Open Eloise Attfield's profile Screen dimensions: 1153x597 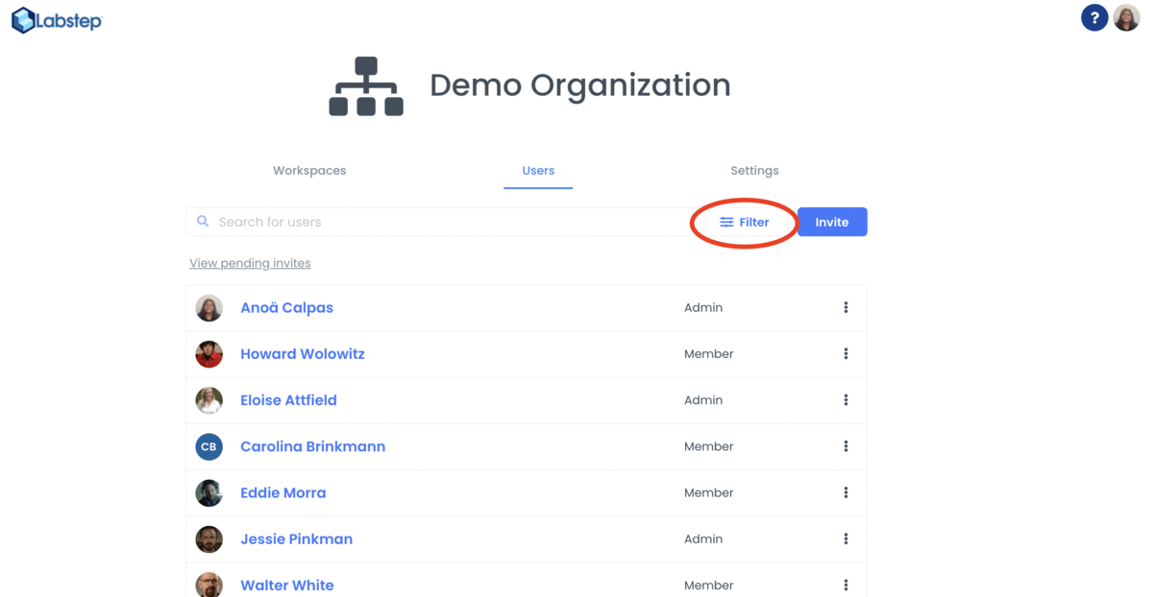288,400
